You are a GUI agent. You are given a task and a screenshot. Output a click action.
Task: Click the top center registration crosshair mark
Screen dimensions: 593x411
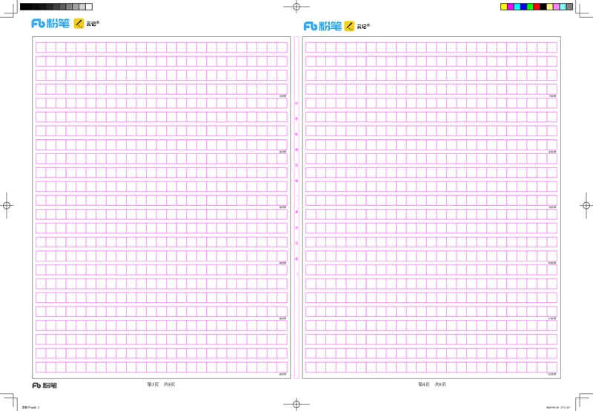pyautogui.click(x=296, y=6)
